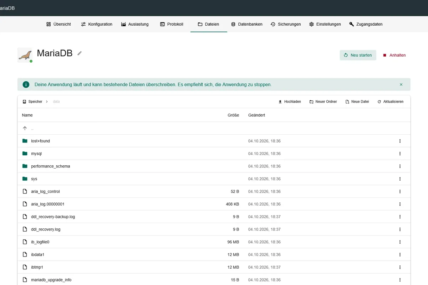Click the folder icon of mysql
The width and height of the screenshot is (428, 285).
coord(25,154)
